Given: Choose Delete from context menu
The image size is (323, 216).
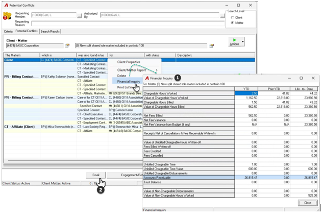Looking at the screenshot, I should [121, 76].
